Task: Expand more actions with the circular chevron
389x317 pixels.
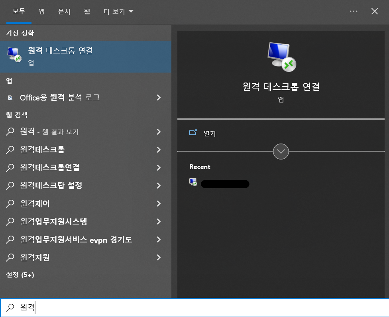Action: pos(281,152)
